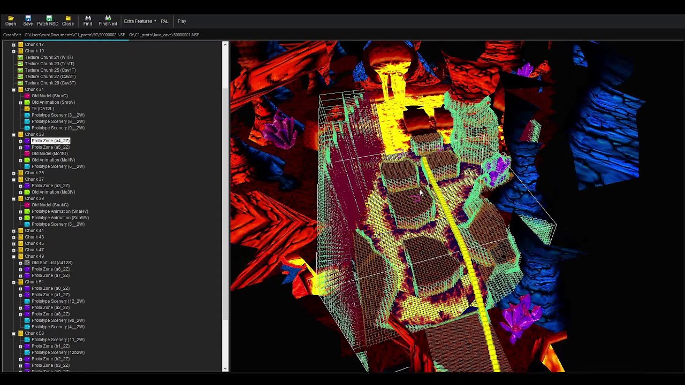Collapse the Chunk 37 node
Image resolution: width=685 pixels, height=385 pixels.
click(x=13, y=179)
